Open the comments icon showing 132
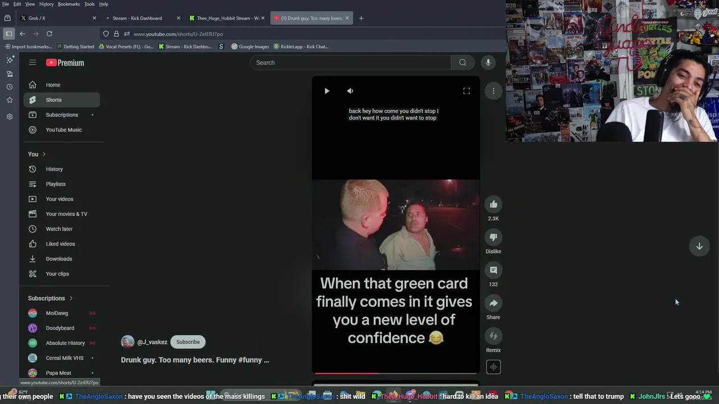 click(x=493, y=270)
